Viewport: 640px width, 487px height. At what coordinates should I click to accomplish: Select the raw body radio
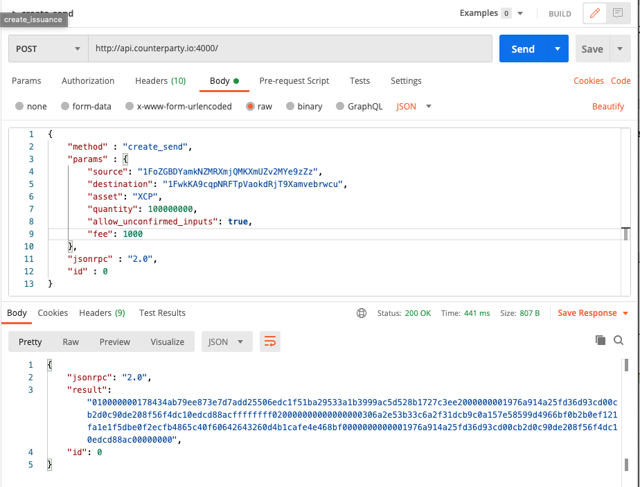pyautogui.click(x=250, y=106)
